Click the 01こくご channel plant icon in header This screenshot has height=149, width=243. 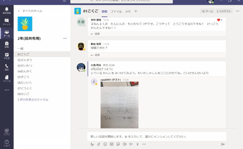pyautogui.click(x=77, y=11)
